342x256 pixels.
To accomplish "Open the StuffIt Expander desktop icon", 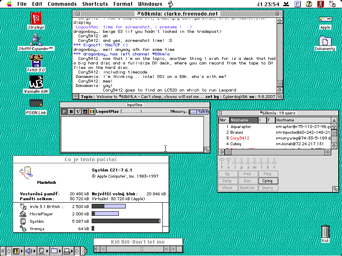I will 36,40.
